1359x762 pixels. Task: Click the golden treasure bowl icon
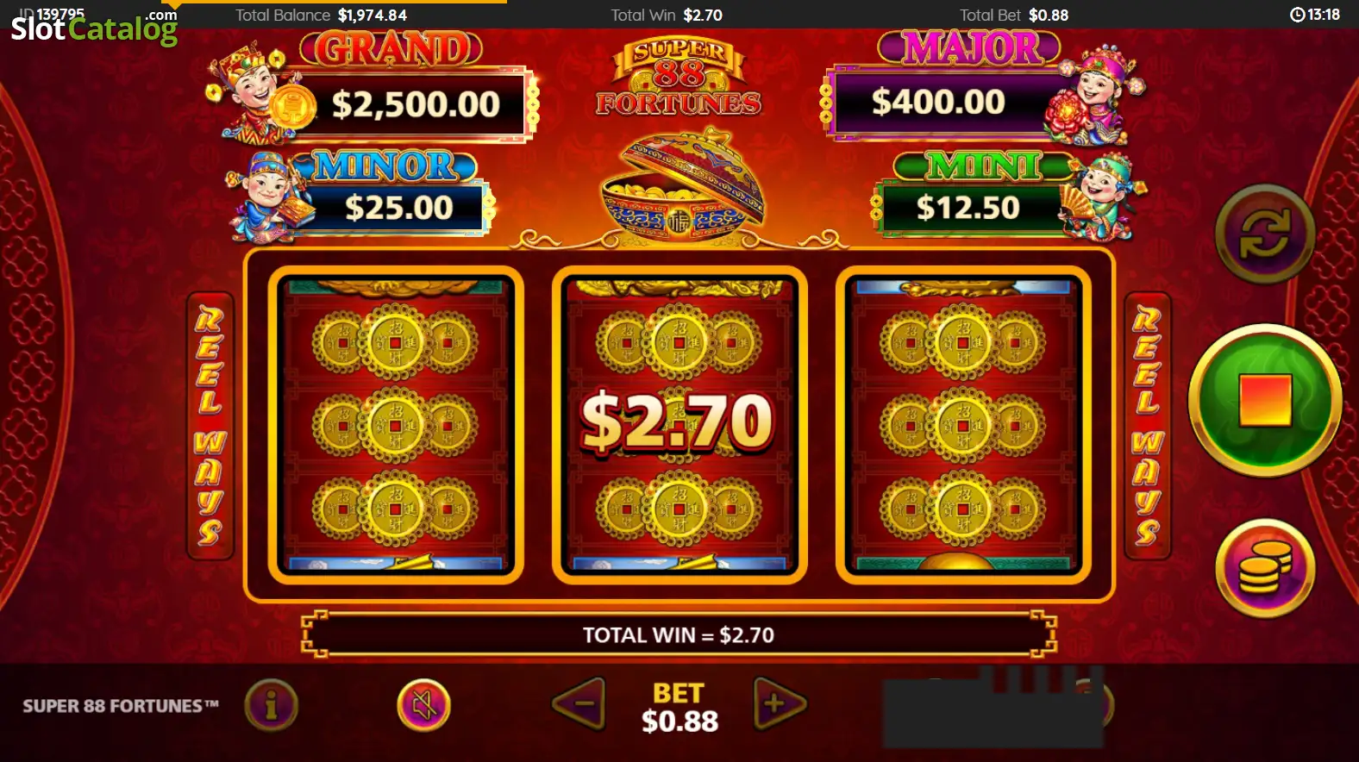[x=681, y=184]
